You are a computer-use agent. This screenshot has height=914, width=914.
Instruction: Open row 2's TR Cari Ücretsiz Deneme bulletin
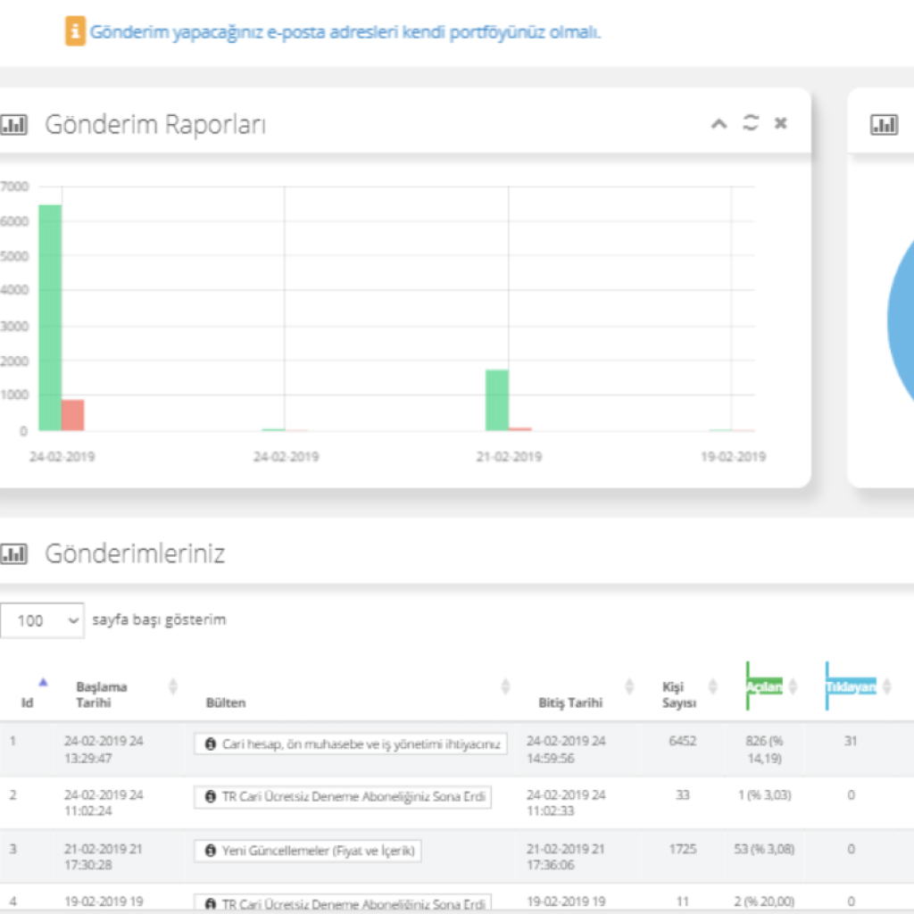[343, 797]
